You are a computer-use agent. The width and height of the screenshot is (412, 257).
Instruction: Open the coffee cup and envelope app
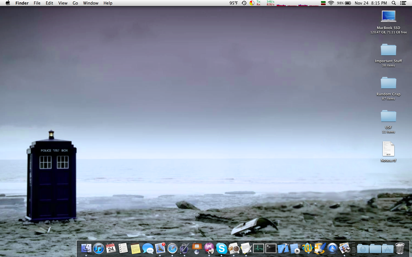[x=234, y=248]
